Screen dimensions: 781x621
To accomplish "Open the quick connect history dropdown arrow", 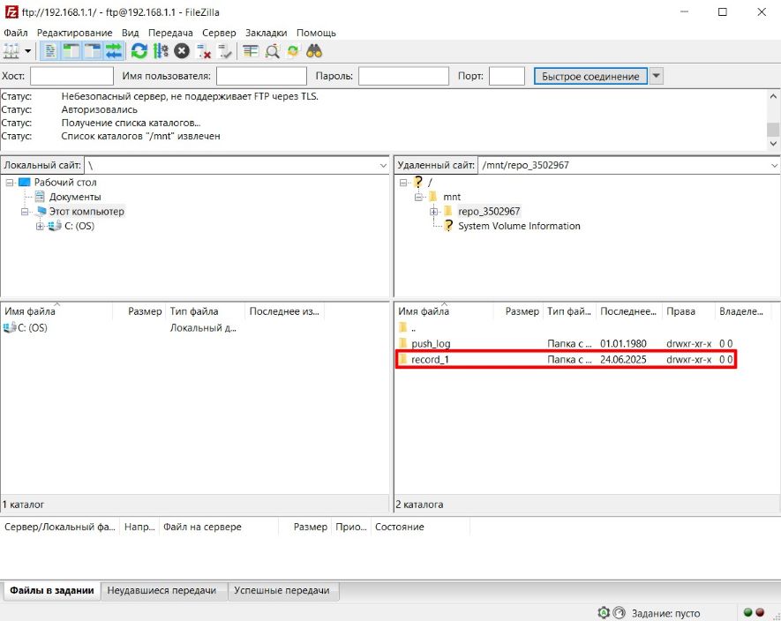I will coord(656,77).
